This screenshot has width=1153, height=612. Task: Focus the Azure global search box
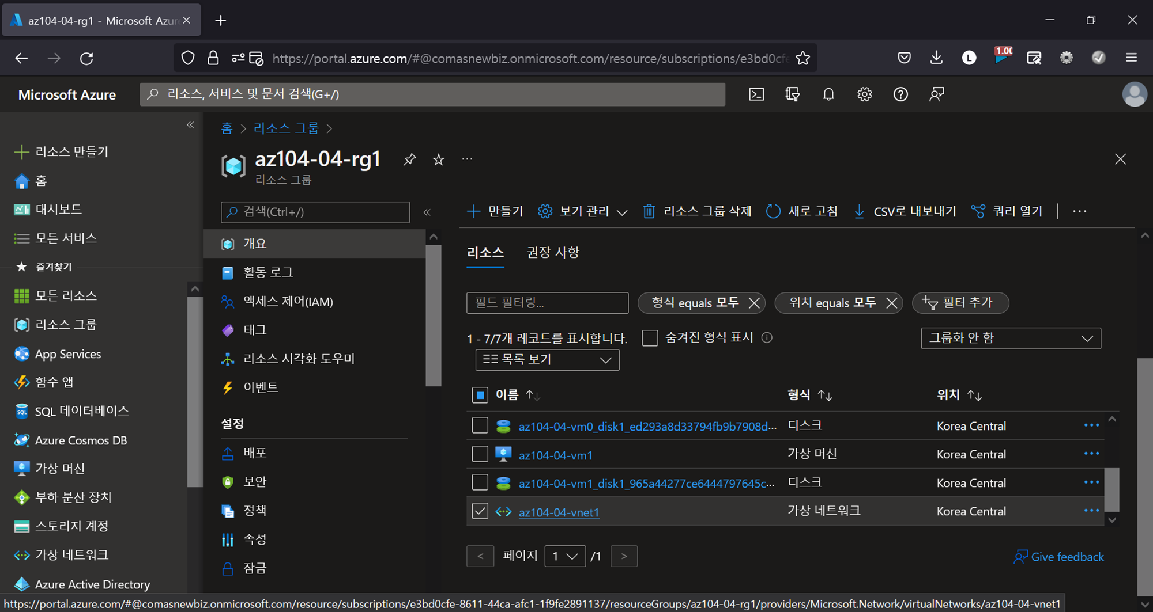(x=432, y=94)
